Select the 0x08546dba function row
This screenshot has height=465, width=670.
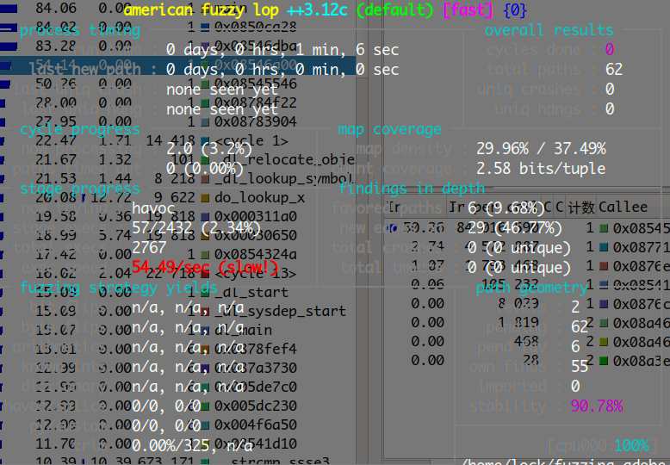pos(177,46)
